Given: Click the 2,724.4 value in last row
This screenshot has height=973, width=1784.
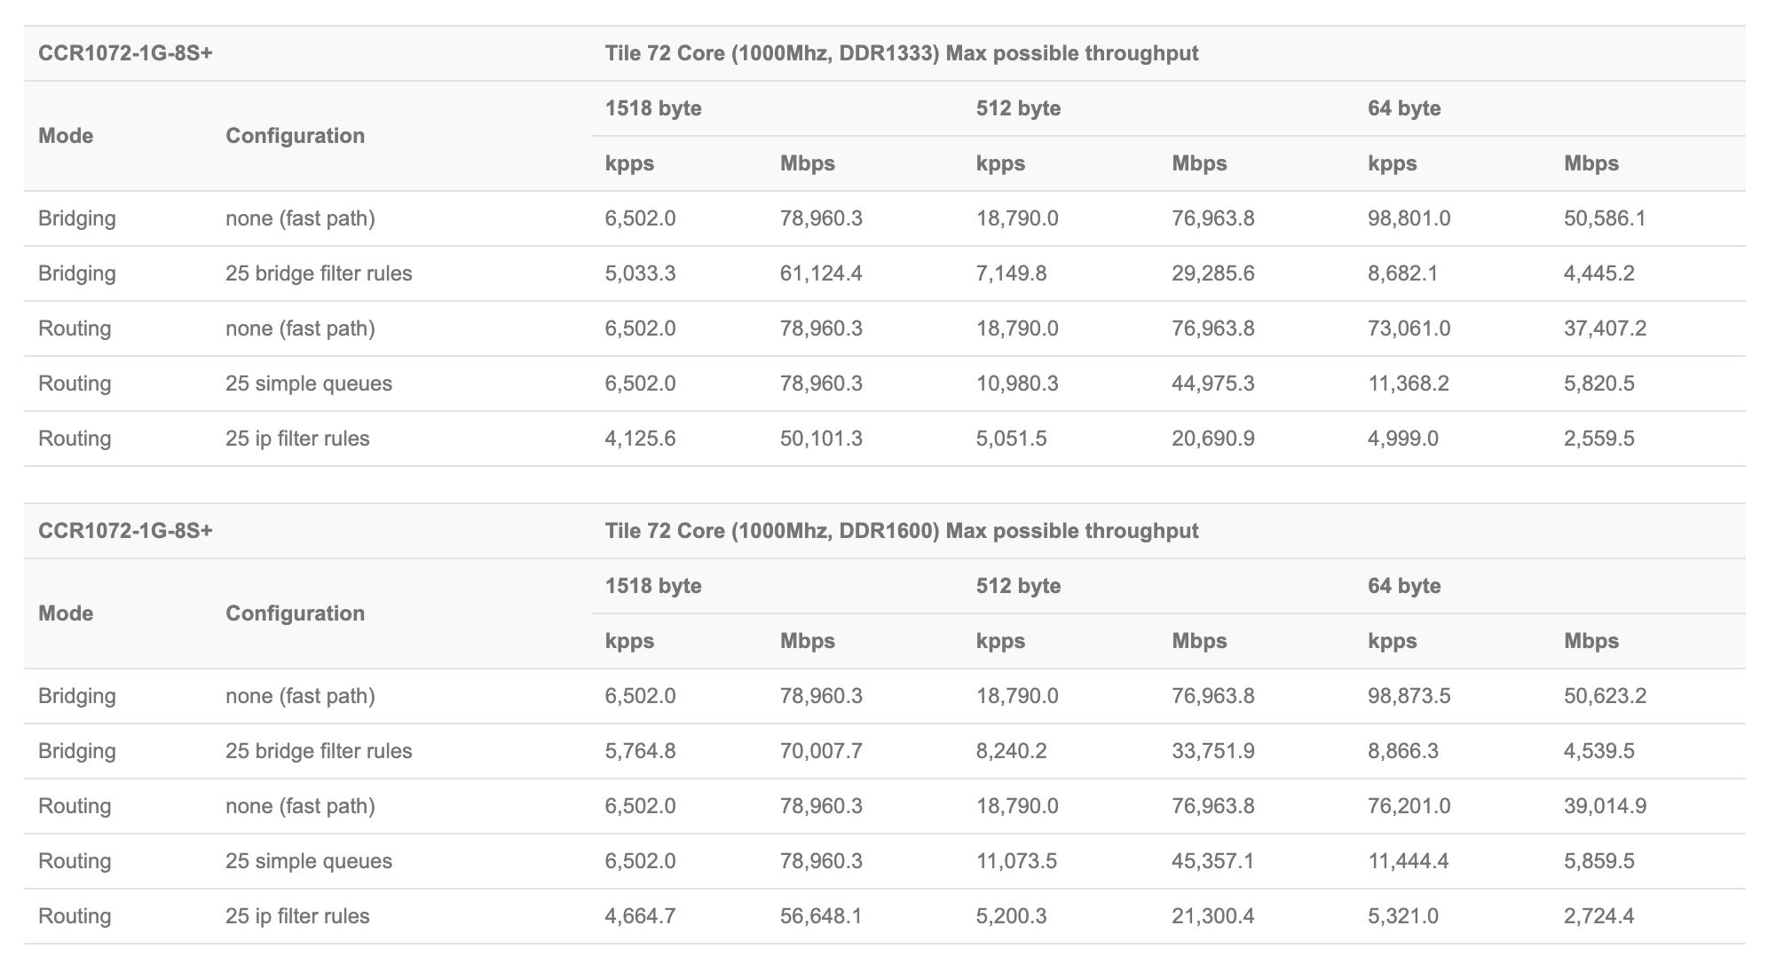Looking at the screenshot, I should 1598,916.
